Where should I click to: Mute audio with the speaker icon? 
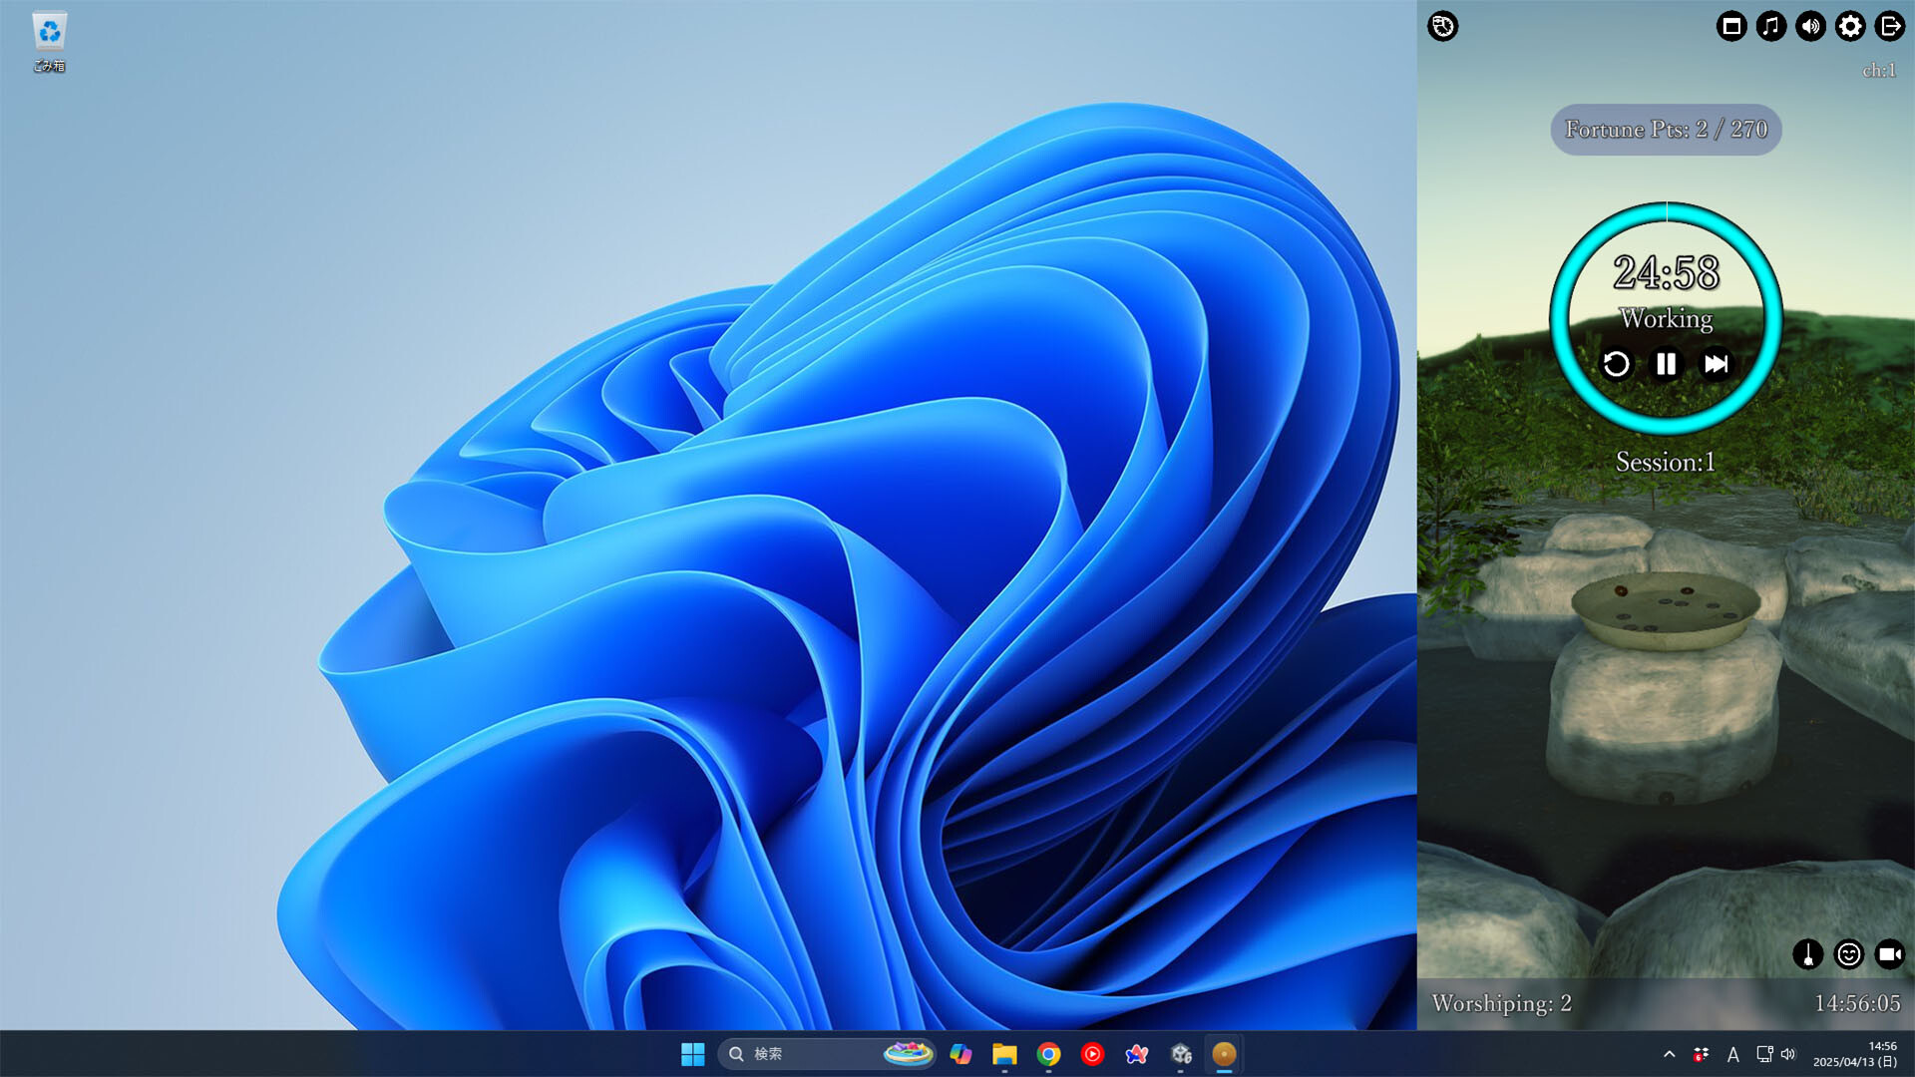tap(1809, 27)
